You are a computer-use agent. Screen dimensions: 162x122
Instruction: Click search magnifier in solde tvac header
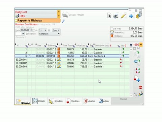pos(87,46)
